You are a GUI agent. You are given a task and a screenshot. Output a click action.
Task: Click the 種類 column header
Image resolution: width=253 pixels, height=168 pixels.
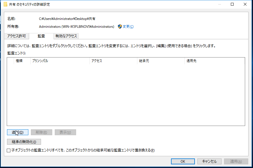22,61
